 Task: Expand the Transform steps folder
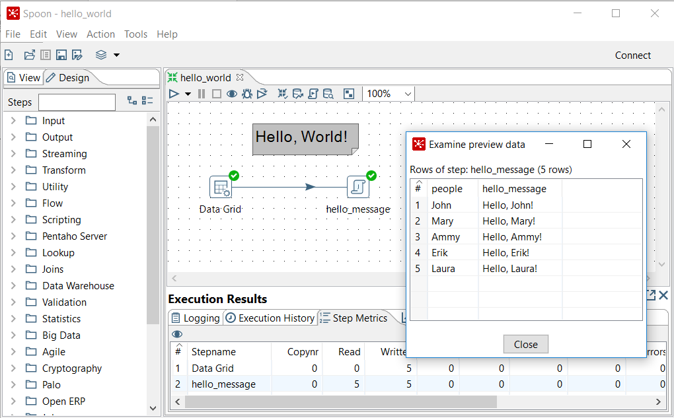13,170
